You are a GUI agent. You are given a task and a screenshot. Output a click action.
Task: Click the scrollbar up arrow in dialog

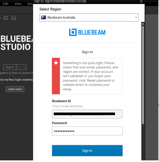coord(143,24)
